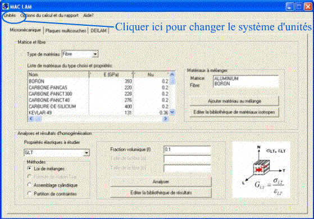
Task: Select BORON row in materials list
Action: pyautogui.click(x=98, y=81)
